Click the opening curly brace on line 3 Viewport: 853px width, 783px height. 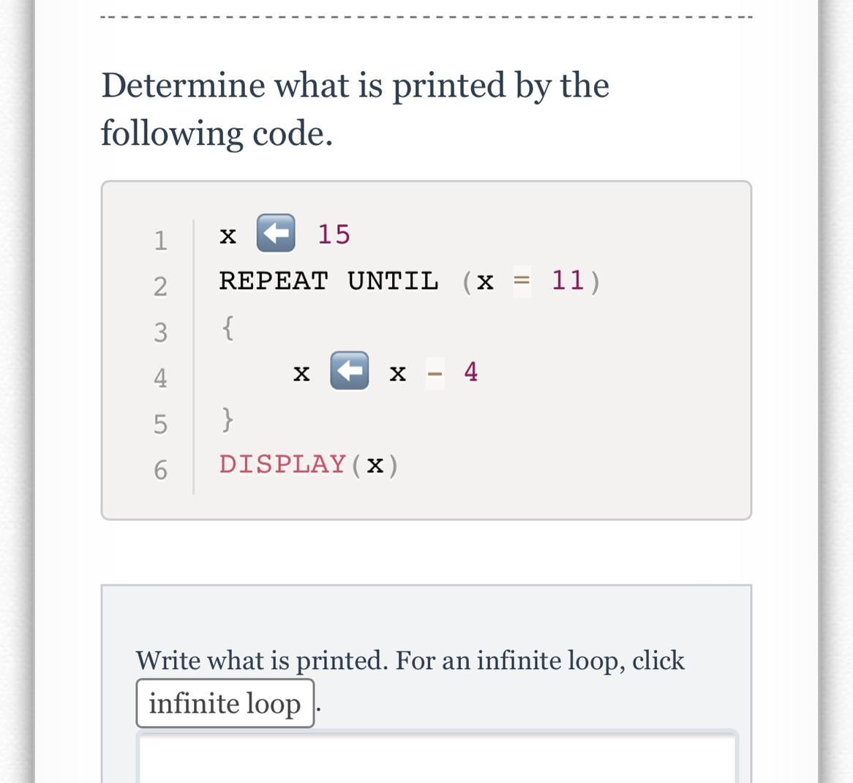228,328
